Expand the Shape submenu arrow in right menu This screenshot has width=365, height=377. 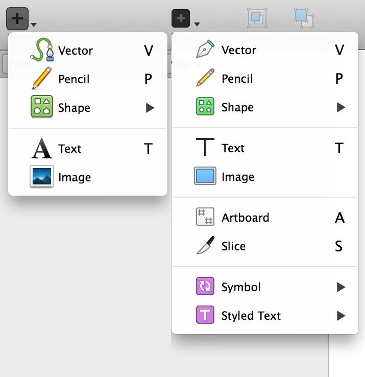coord(340,107)
